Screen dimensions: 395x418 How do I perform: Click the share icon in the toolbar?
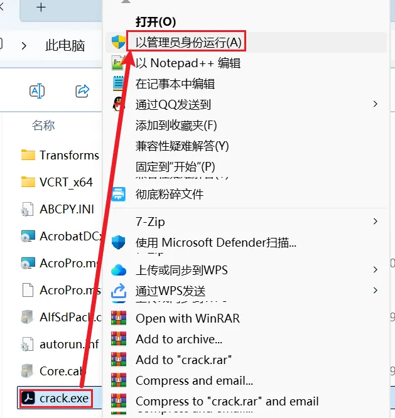(82, 91)
